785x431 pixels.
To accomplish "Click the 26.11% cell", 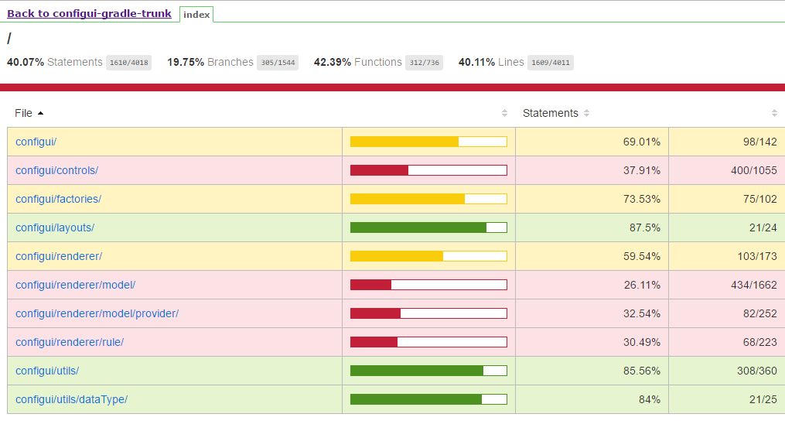I will 592,285.
